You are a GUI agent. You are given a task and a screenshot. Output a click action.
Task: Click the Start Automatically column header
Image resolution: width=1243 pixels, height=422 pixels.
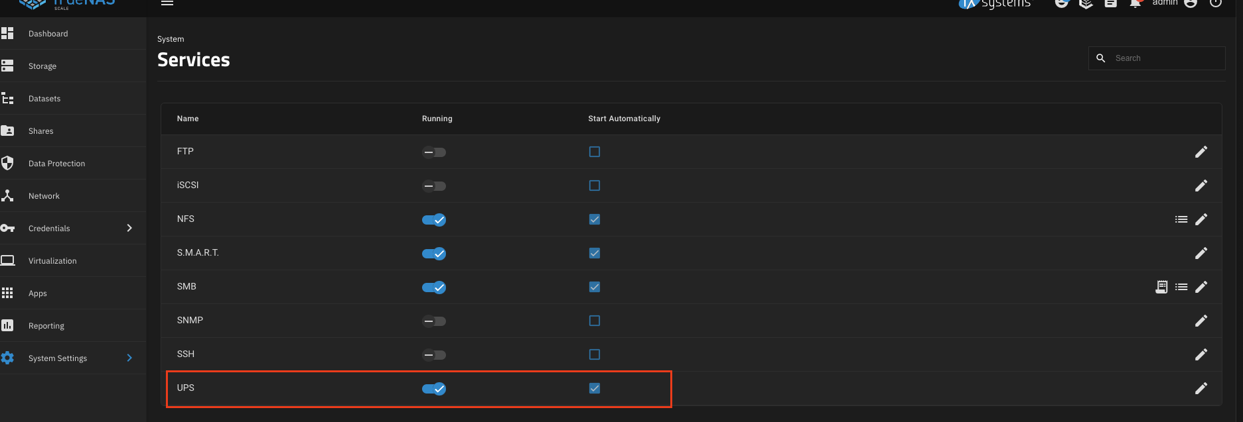624,119
